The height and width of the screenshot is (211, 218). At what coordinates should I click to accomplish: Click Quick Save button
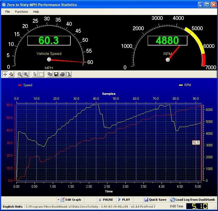coord(155,200)
